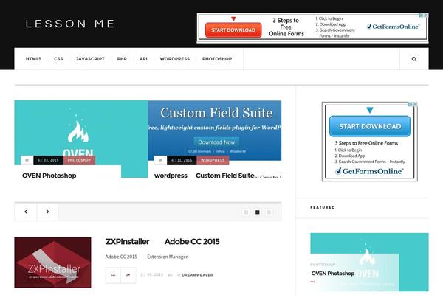
Task: Click the DREAMWEAVER category link
Action: (x=197, y=275)
